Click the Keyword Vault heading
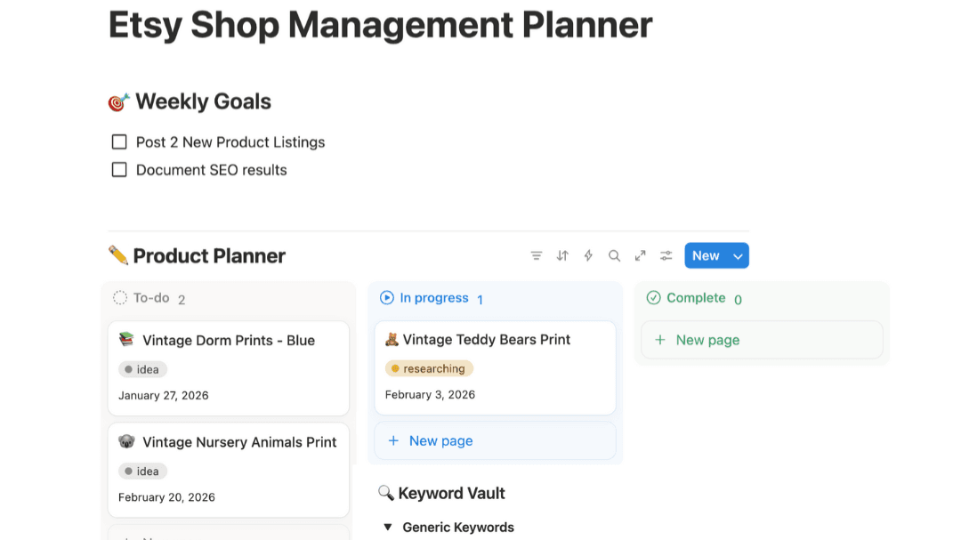Screen dimensions: 961x540 coord(451,494)
